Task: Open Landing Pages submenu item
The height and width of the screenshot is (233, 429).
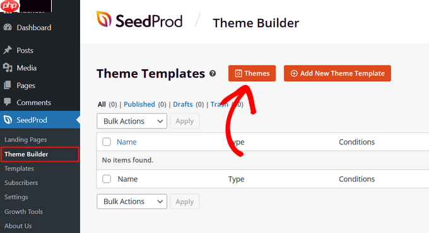Action: (25, 140)
